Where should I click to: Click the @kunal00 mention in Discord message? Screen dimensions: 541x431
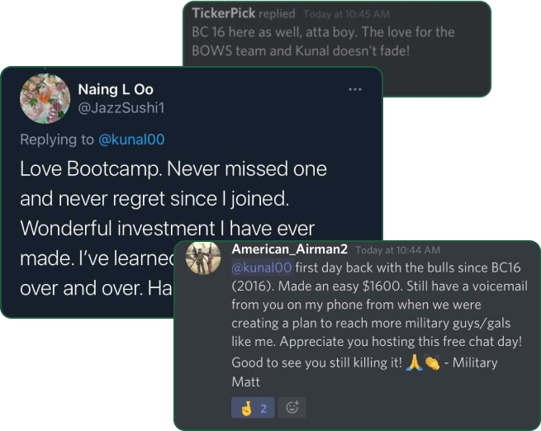click(x=262, y=268)
